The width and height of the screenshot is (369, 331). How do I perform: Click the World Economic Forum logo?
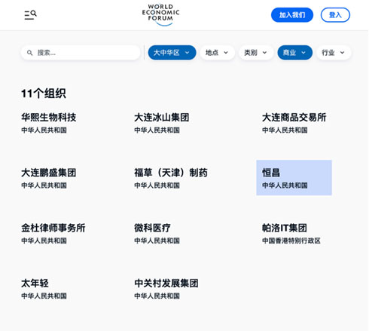(160, 15)
